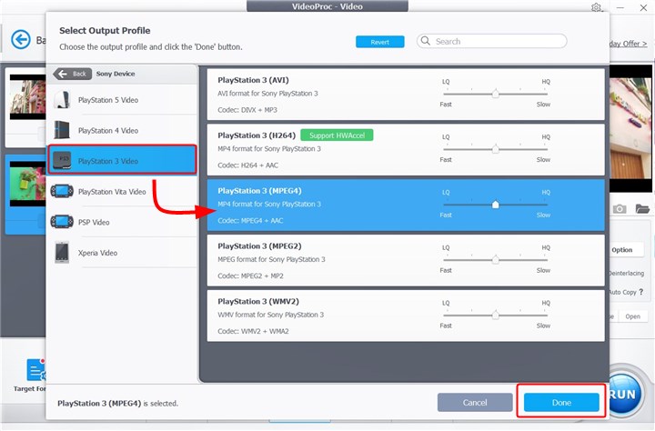The image size is (655, 431).
Task: Click the Revert button
Action: (x=379, y=42)
